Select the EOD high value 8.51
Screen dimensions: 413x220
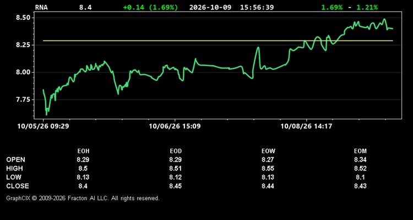tap(176, 168)
